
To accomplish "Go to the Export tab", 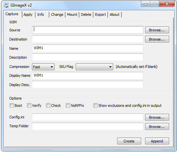I will click(100, 15).
